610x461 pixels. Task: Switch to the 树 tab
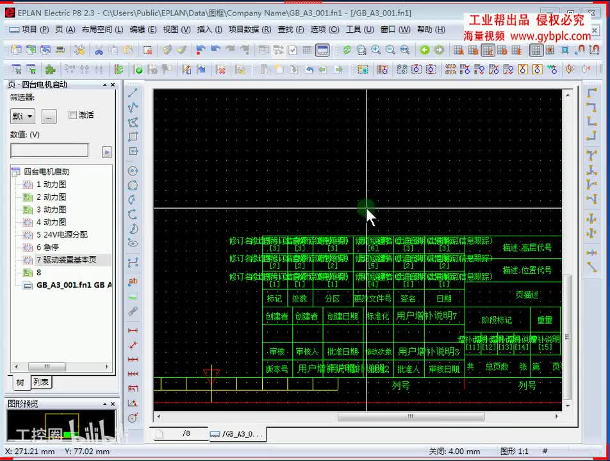[20, 382]
